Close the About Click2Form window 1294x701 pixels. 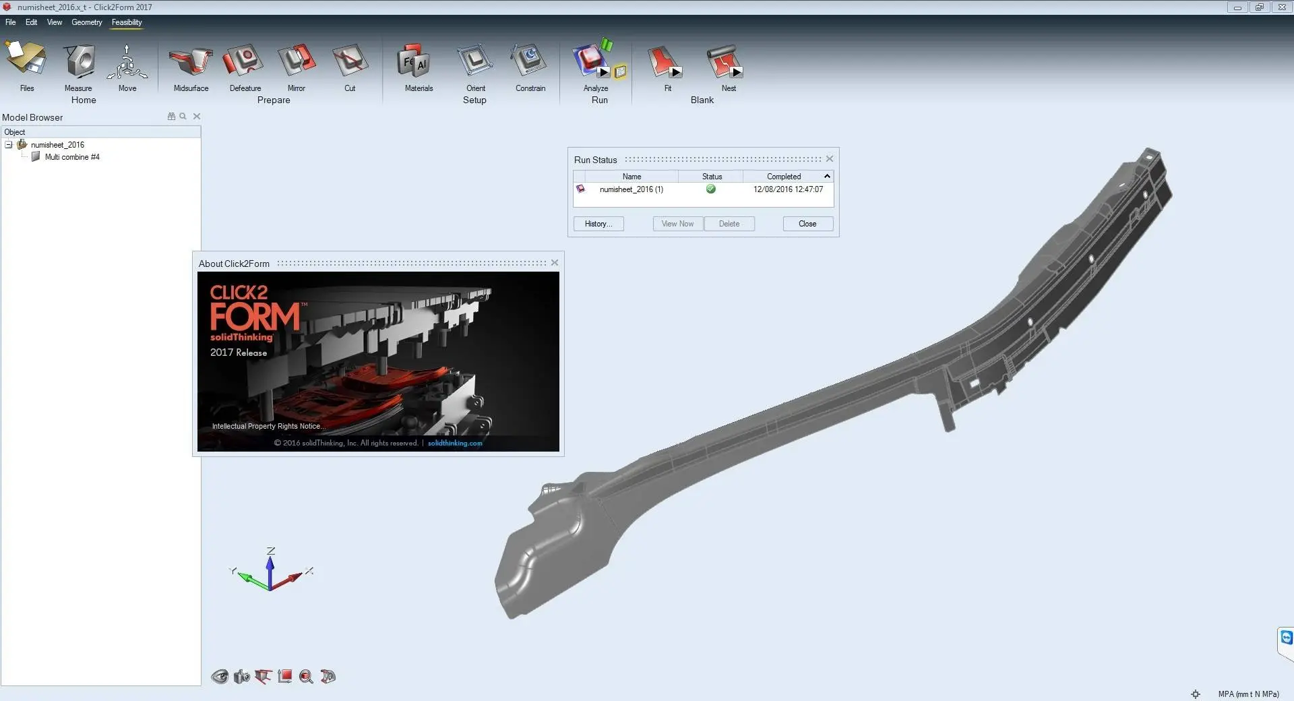pyautogui.click(x=555, y=263)
